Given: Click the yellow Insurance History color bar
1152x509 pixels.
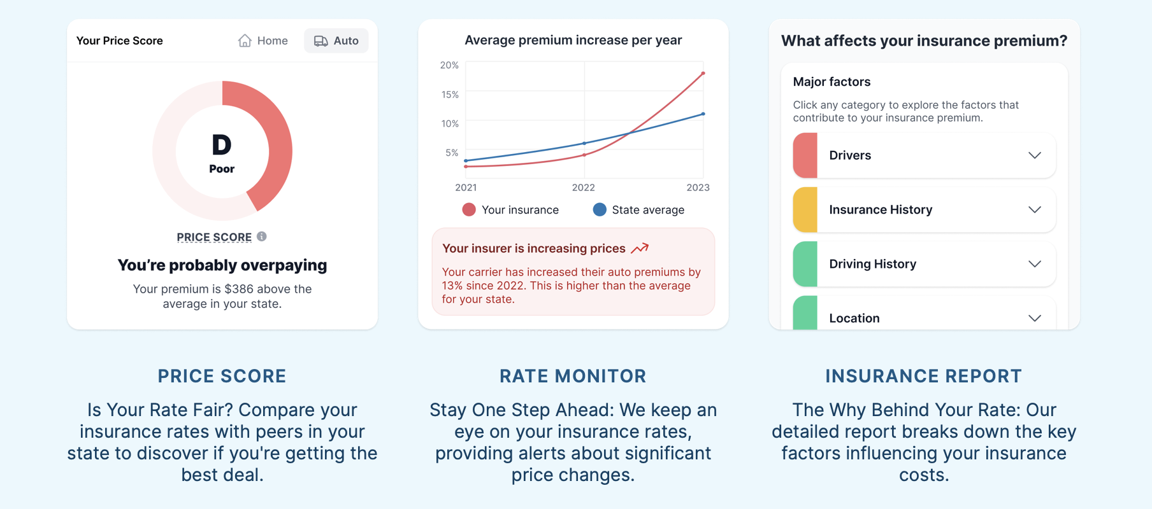Looking at the screenshot, I should tap(805, 209).
